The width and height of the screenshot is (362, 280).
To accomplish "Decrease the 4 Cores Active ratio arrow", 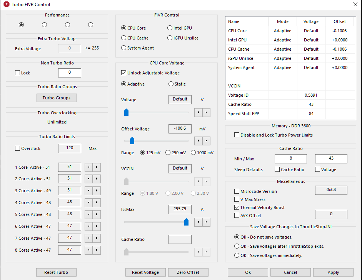I will tap(88, 203).
